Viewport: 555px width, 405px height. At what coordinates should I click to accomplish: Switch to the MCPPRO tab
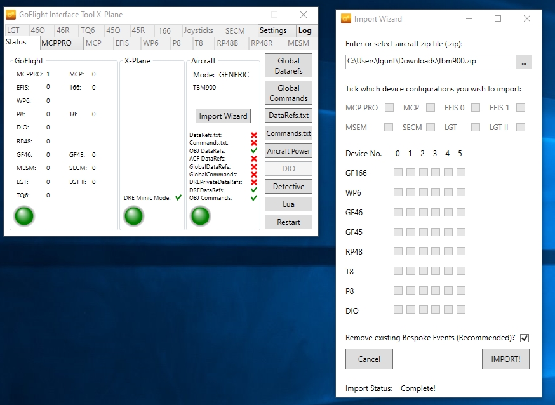[x=62, y=43]
